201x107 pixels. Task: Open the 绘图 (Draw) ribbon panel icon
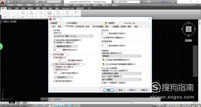click(5, 13)
